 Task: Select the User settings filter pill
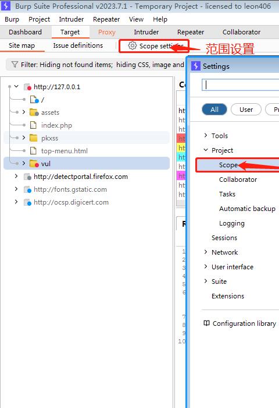246,110
